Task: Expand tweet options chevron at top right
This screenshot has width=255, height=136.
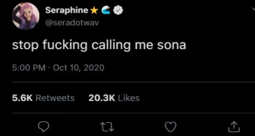Action: 254,10
